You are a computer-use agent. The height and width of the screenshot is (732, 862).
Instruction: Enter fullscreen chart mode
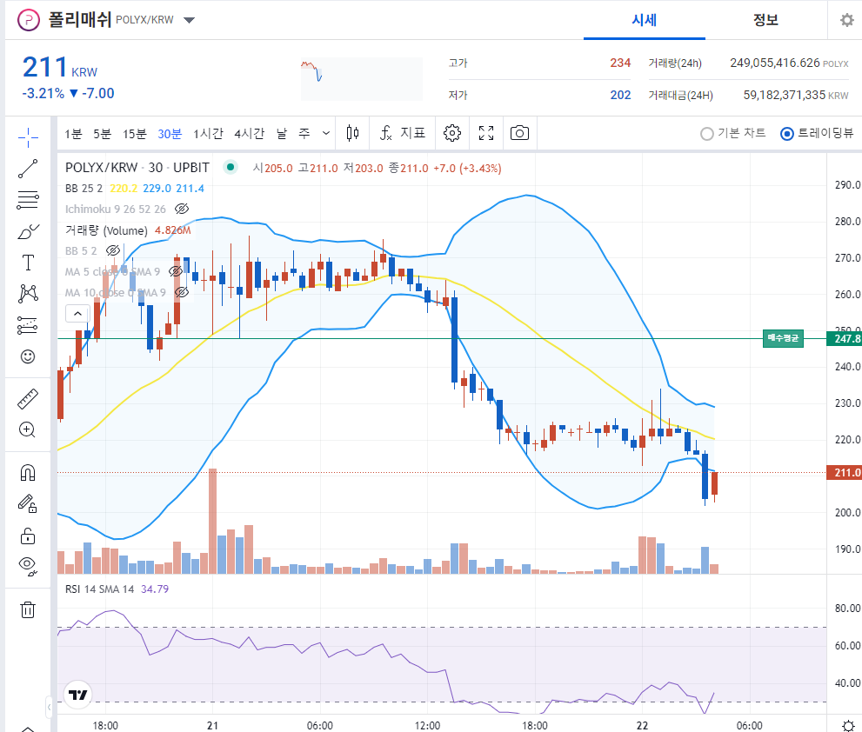click(486, 133)
